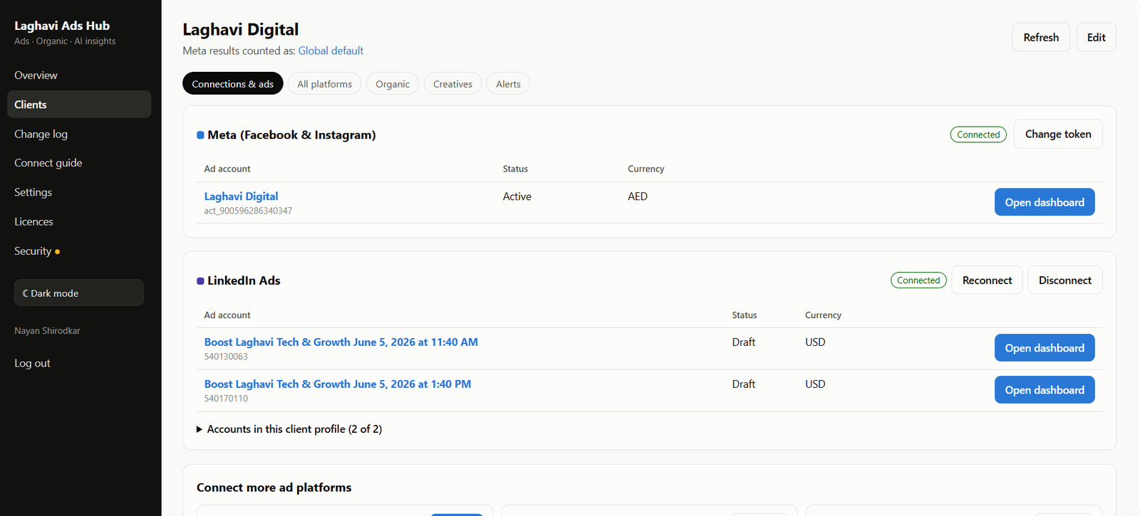
Task: Switch to the Organic tab
Action: (393, 84)
